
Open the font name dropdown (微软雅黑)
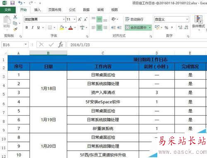click(64, 19)
